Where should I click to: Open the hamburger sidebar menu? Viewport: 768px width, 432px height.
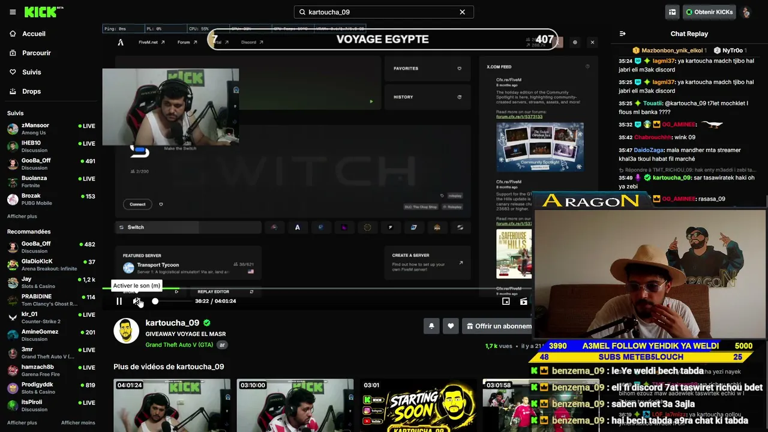13,12
